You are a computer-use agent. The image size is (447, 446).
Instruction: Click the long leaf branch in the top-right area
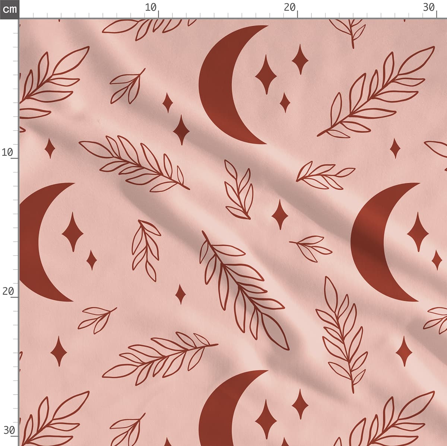tap(376, 93)
